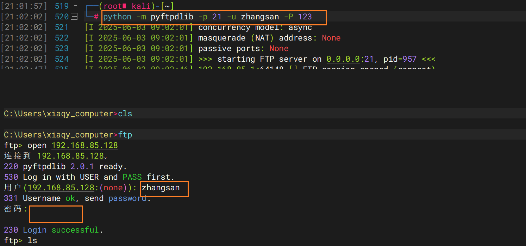Click line number 519 in the gutter
This screenshot has height=246, width=526.
pyautogui.click(x=62, y=6)
